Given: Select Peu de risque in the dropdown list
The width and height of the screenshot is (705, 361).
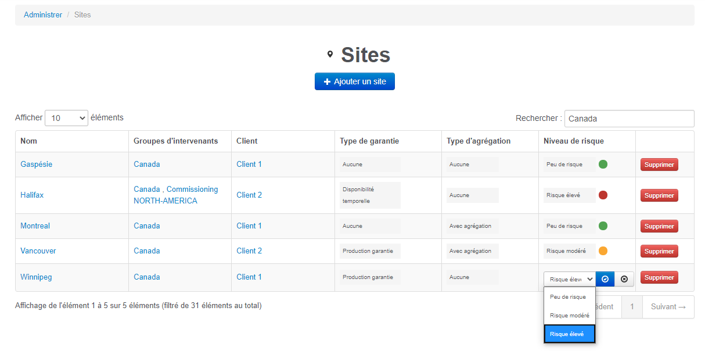Looking at the screenshot, I should [567, 296].
